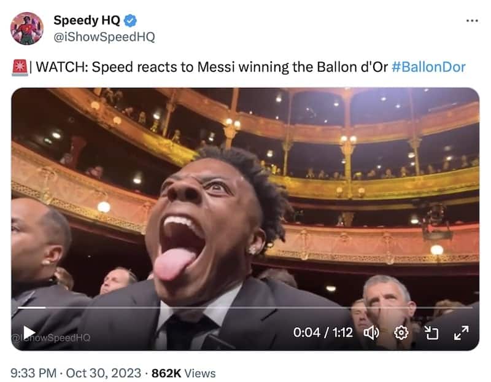The width and height of the screenshot is (491, 382).
Task: Open the #BallonDor hashtag
Action: pyautogui.click(x=428, y=67)
